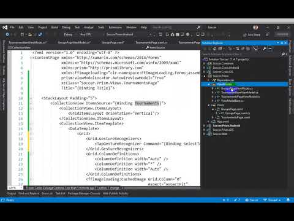
Task: Switch to the TournamentItemViewModel.cs tab
Action: tap(28, 42)
